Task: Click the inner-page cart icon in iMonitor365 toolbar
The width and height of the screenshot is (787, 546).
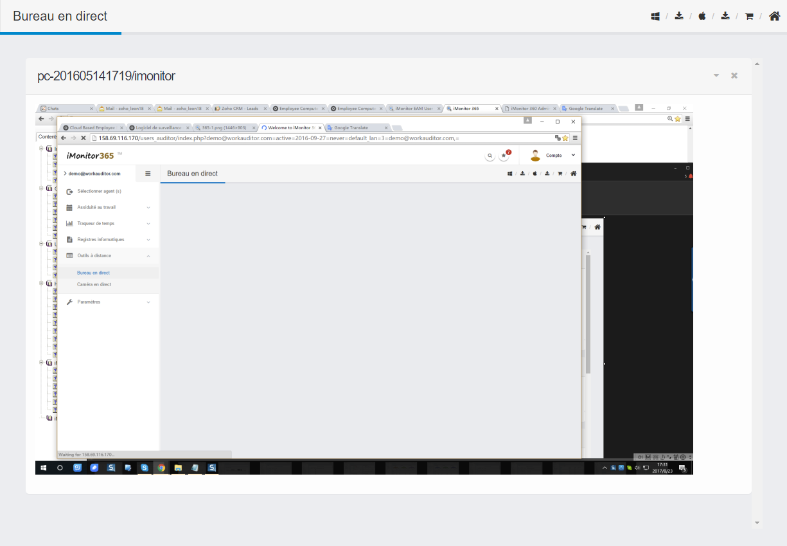Action: pyautogui.click(x=560, y=173)
